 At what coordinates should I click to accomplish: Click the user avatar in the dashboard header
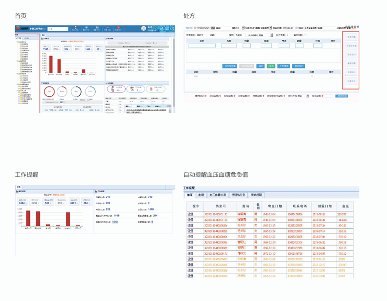pos(144,29)
